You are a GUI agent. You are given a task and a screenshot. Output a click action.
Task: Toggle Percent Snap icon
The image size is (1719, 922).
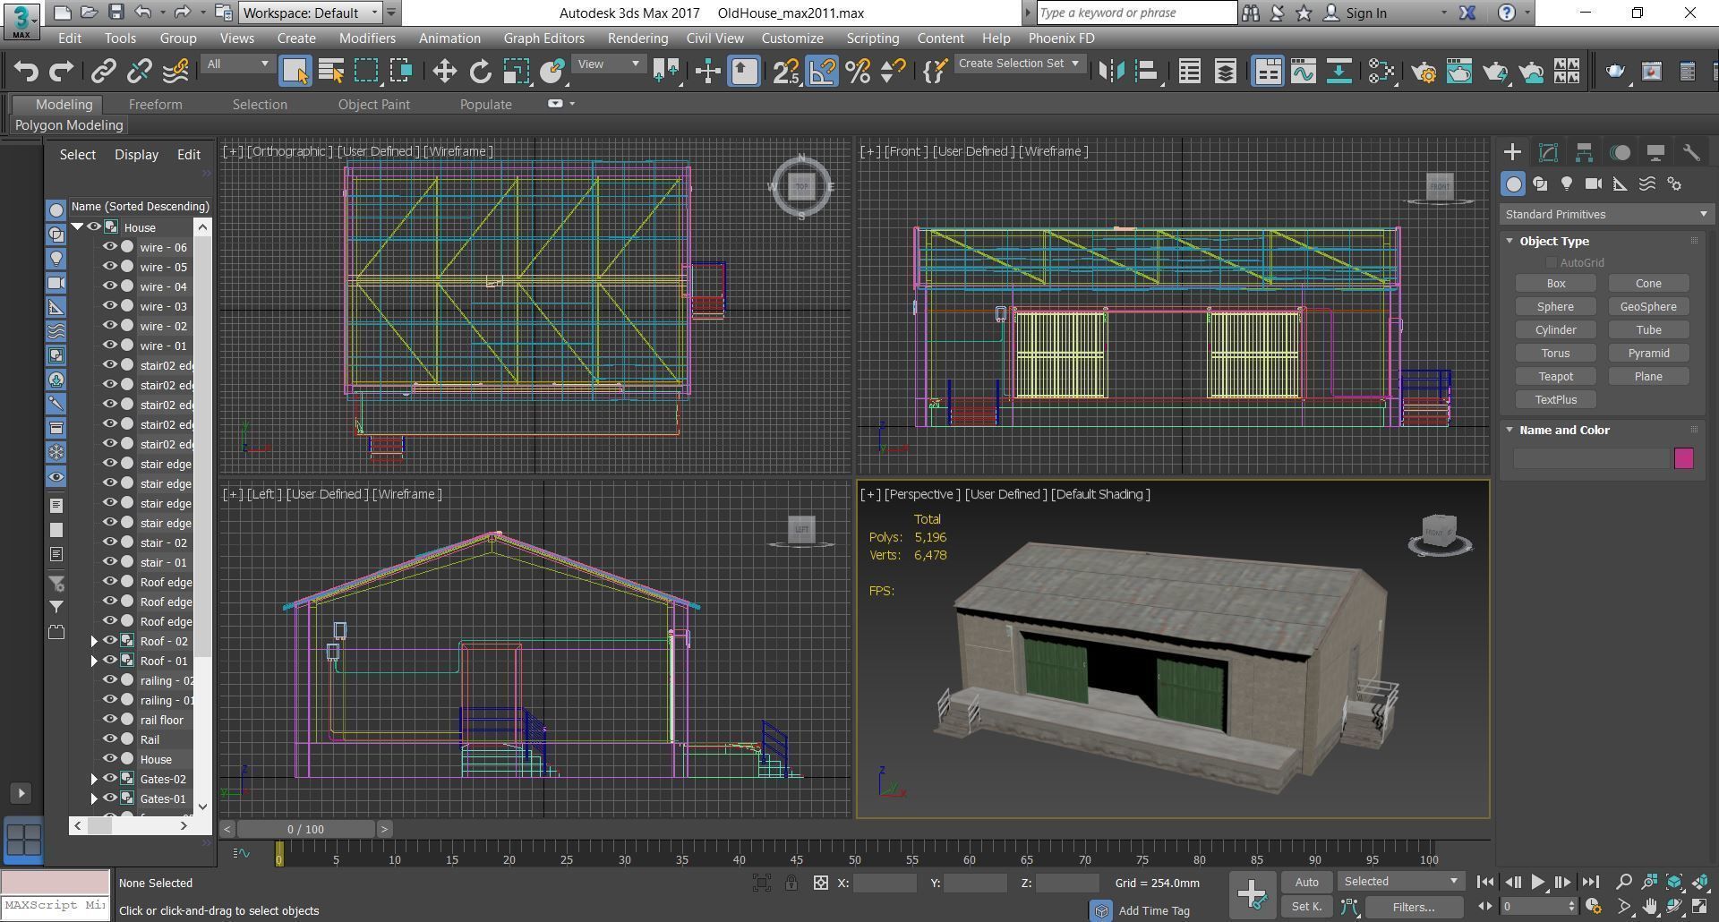tap(858, 71)
